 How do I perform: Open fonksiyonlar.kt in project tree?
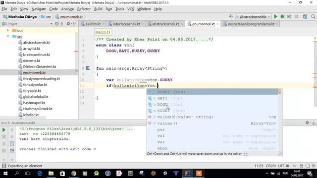point(35,85)
